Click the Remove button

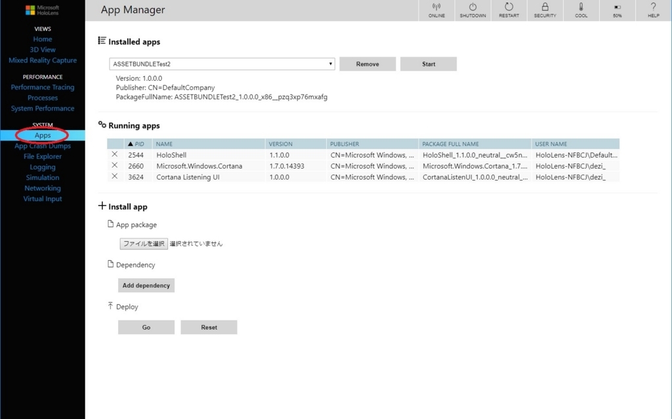(x=367, y=64)
